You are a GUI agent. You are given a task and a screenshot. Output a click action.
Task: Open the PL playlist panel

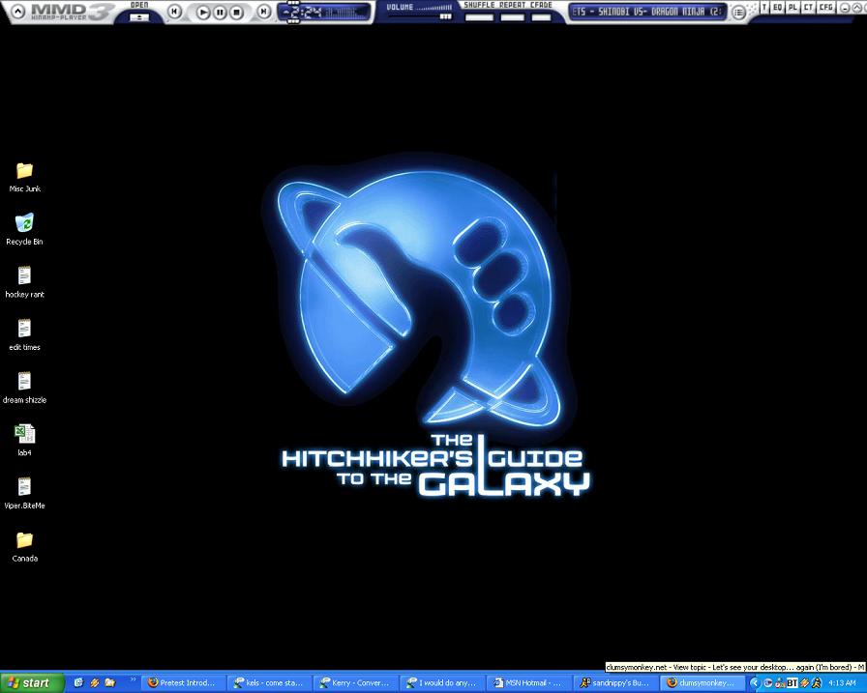coord(793,8)
